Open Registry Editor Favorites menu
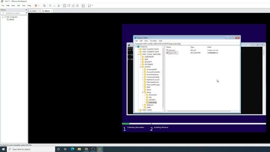Screen dimensions: 270x152 153,41
